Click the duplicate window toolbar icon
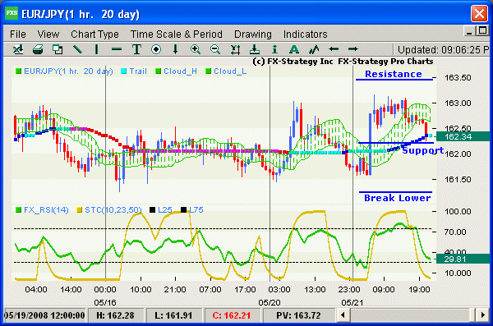 point(58,49)
